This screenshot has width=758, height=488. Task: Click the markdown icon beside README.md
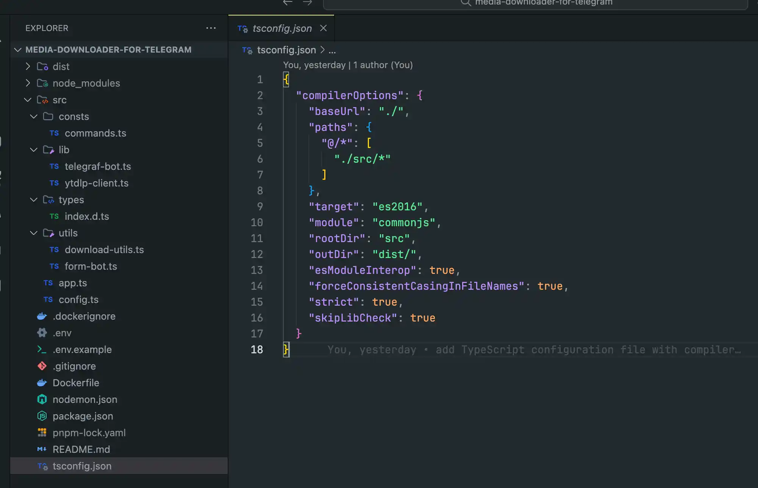42,449
